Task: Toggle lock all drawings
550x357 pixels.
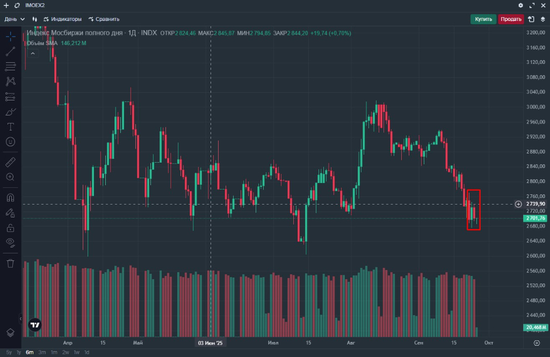Action: 10,228
